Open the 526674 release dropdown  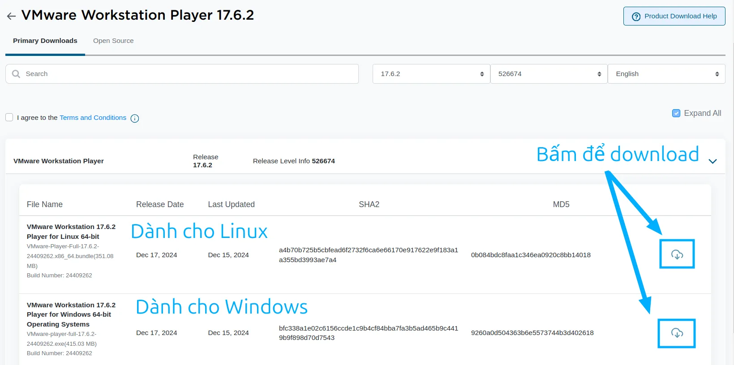pos(549,74)
